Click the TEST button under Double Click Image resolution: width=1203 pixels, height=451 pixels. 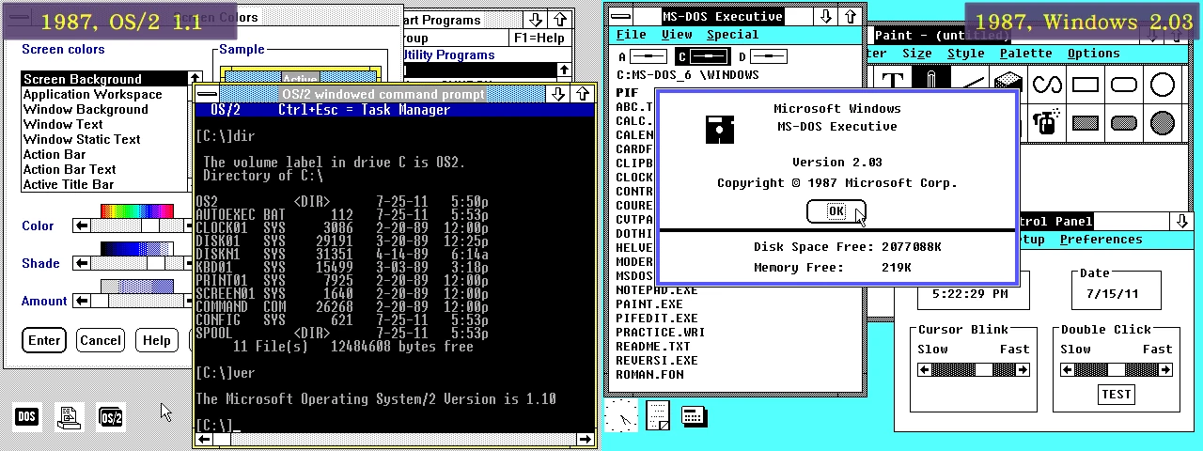(x=1116, y=394)
